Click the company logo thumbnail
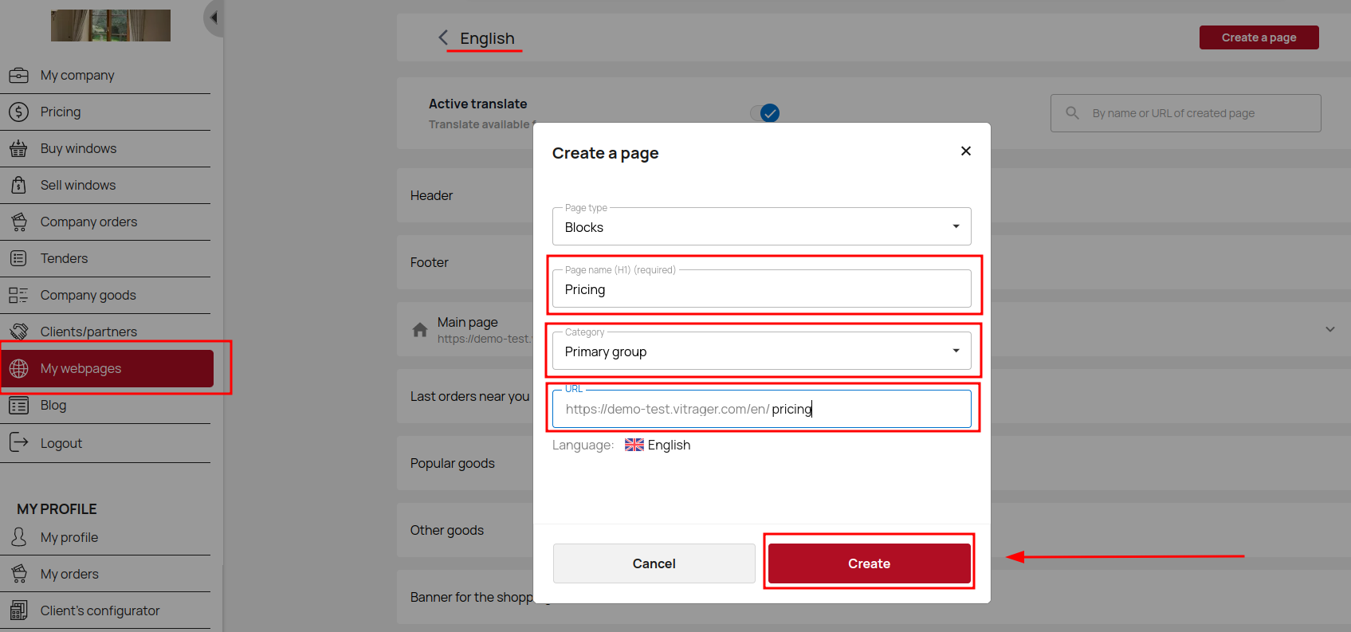 tap(111, 26)
